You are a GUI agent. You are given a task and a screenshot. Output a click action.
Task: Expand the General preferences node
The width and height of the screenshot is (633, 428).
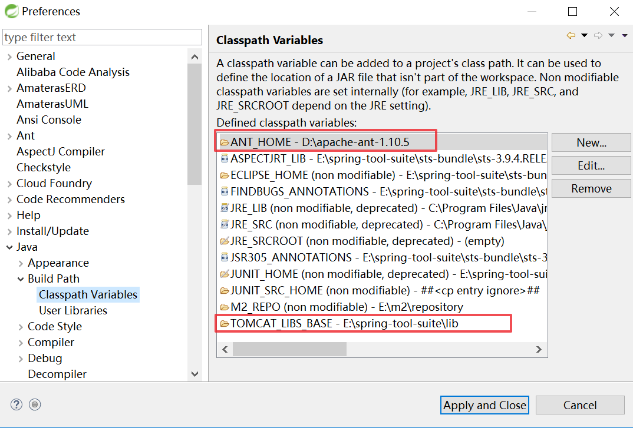click(x=9, y=57)
